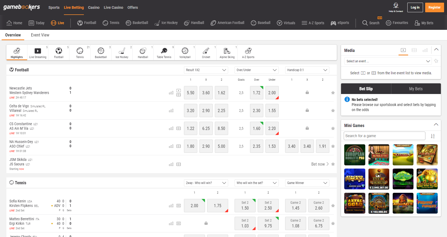Click the Register button
This screenshot has height=237, width=447.
pyautogui.click(x=434, y=7)
